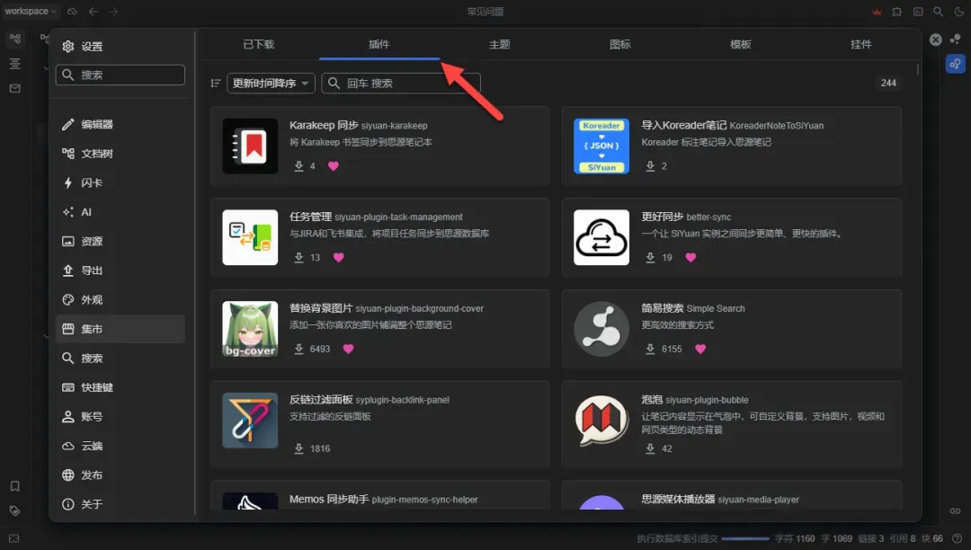
Task: Open 更好同步 cloud thumbnail
Action: (x=601, y=237)
